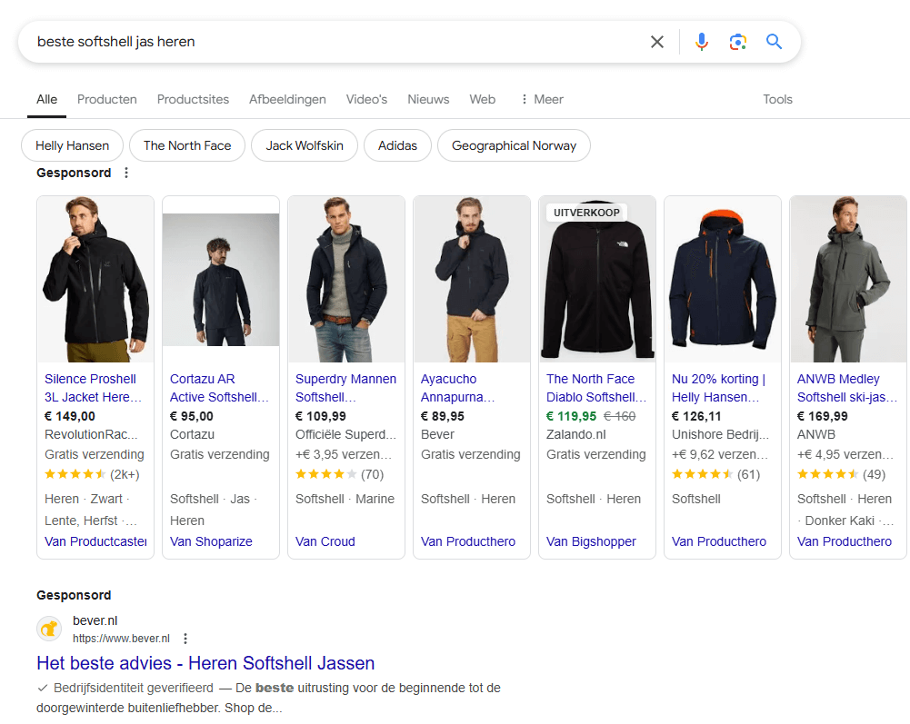The image size is (910, 724).
Task: Submit search with the magnifier icon
Action: pyautogui.click(x=775, y=42)
